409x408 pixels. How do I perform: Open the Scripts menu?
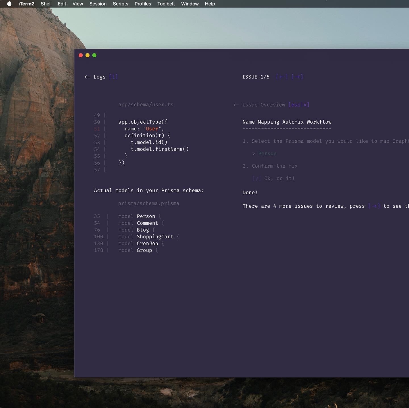tap(120, 4)
